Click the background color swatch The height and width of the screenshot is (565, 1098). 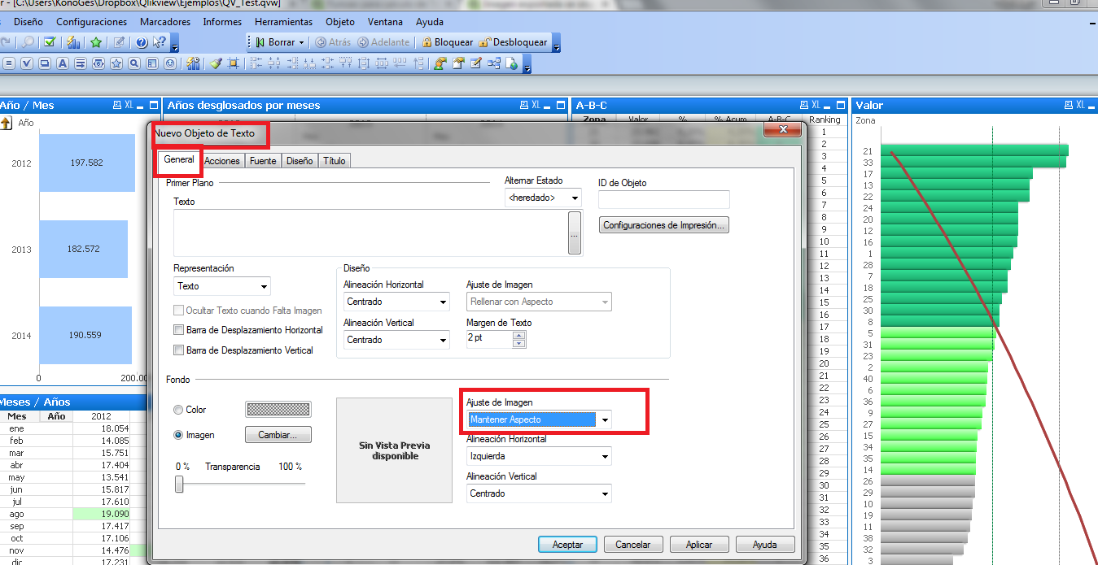278,410
